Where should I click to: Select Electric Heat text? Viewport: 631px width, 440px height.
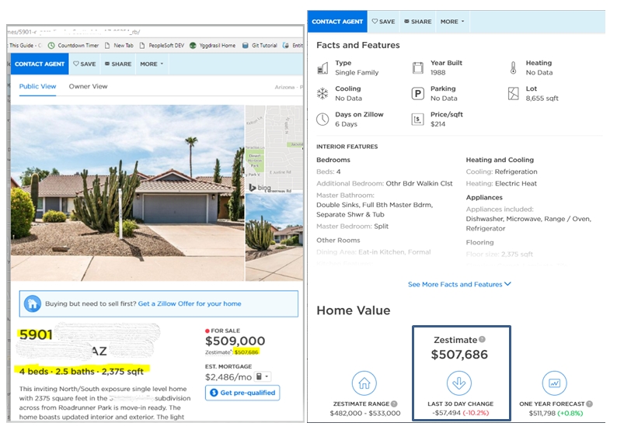tap(516, 184)
